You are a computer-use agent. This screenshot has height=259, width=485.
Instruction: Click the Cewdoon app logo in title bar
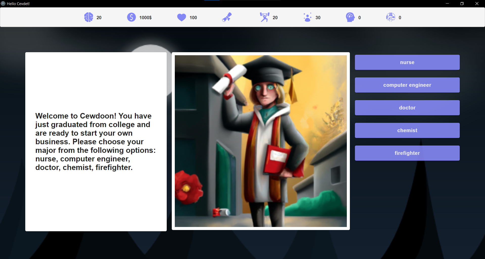coord(3,4)
